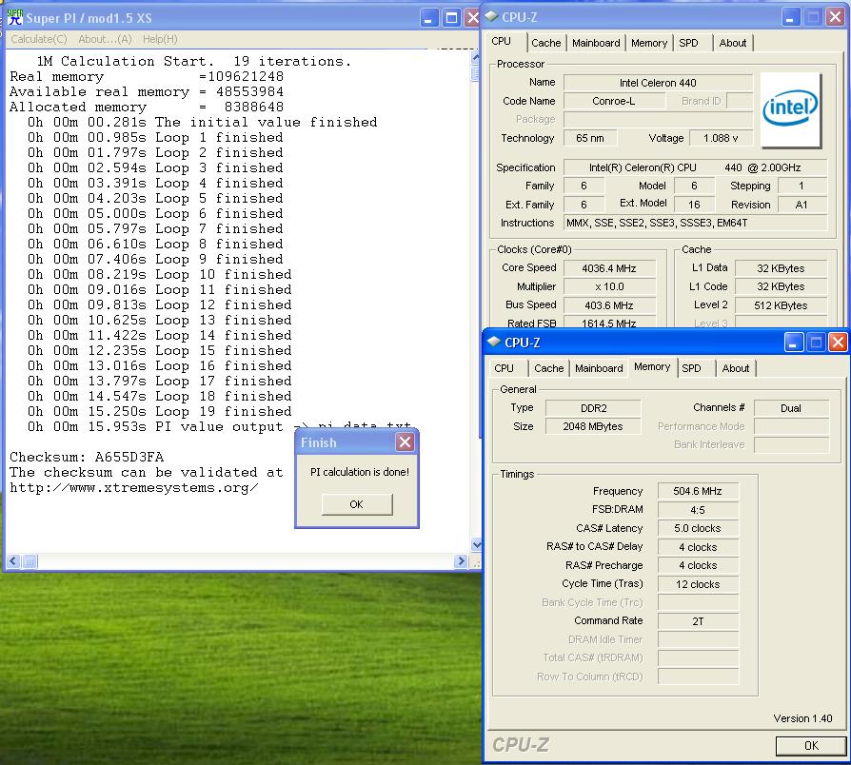Click the FSB:DRAM ratio value 4:5
This screenshot has width=851, height=765.
coord(698,510)
